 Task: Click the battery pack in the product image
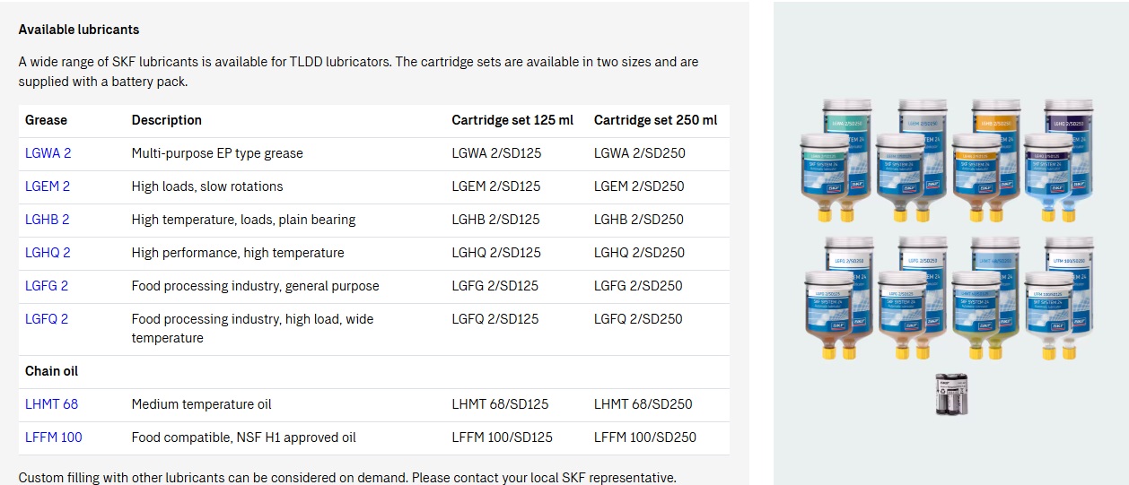[x=951, y=394]
